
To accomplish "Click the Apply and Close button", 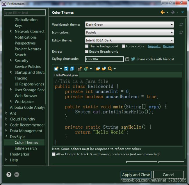I will (136, 175).
